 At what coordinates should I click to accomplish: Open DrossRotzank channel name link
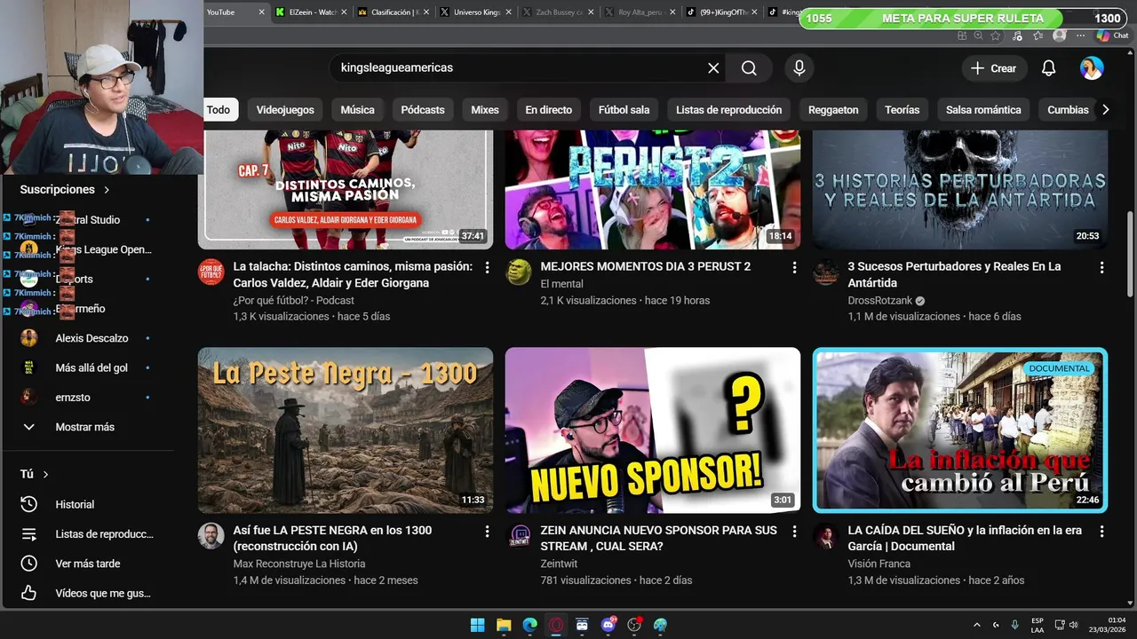pyautogui.click(x=880, y=300)
